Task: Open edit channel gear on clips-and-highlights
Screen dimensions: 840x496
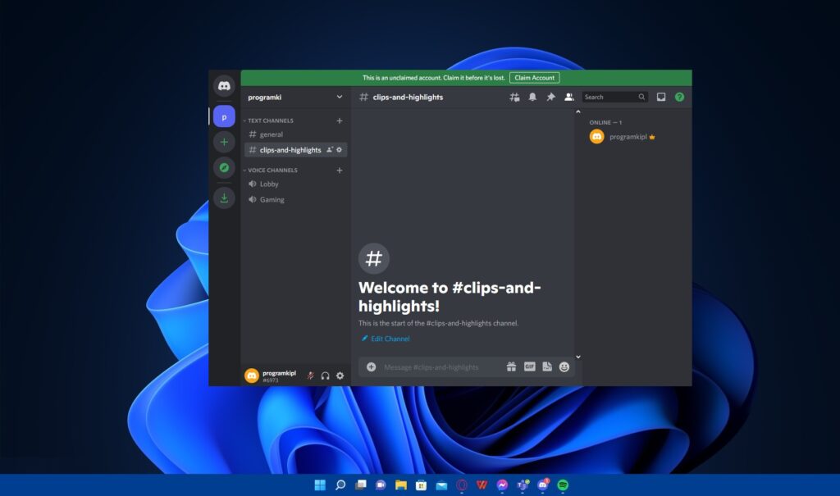Action: click(339, 150)
